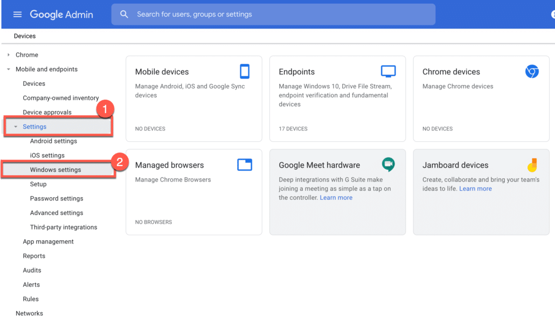Click the Managed browsers window icon

point(245,165)
